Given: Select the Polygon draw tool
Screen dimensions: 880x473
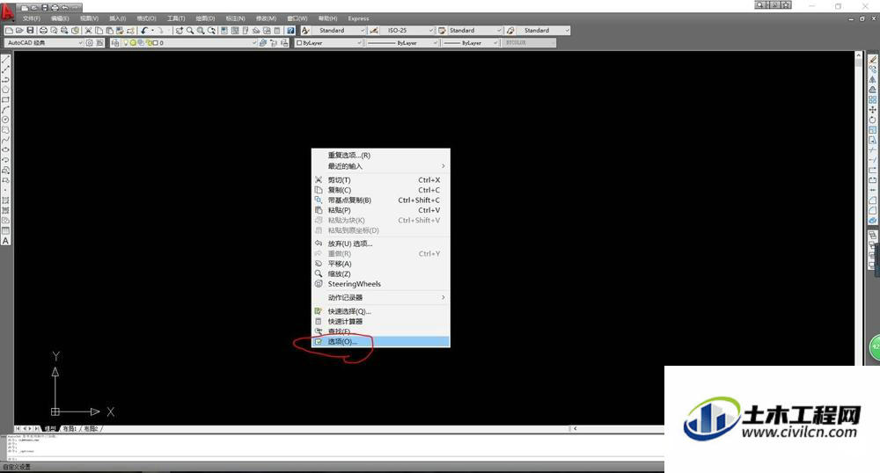Looking at the screenshot, I should [5, 90].
